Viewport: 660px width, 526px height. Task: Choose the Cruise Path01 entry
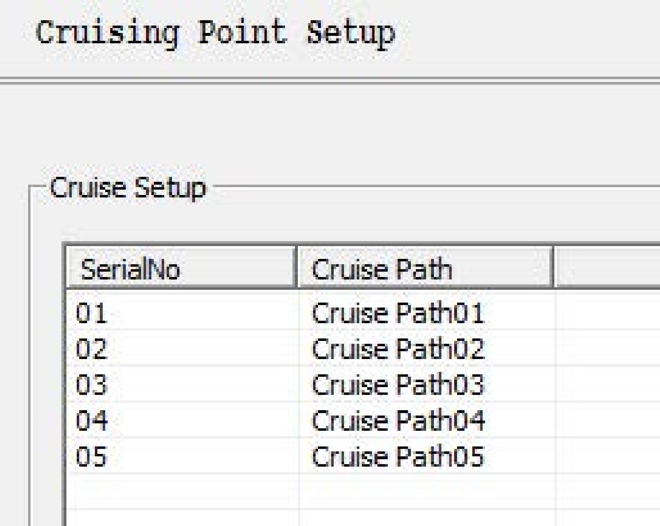pos(398,312)
